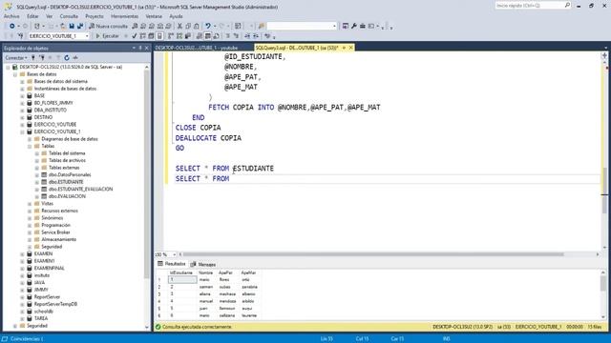611x343 pixels.
Task: Click the Activity Monitor icon in Object Explorer
Action: [75, 57]
